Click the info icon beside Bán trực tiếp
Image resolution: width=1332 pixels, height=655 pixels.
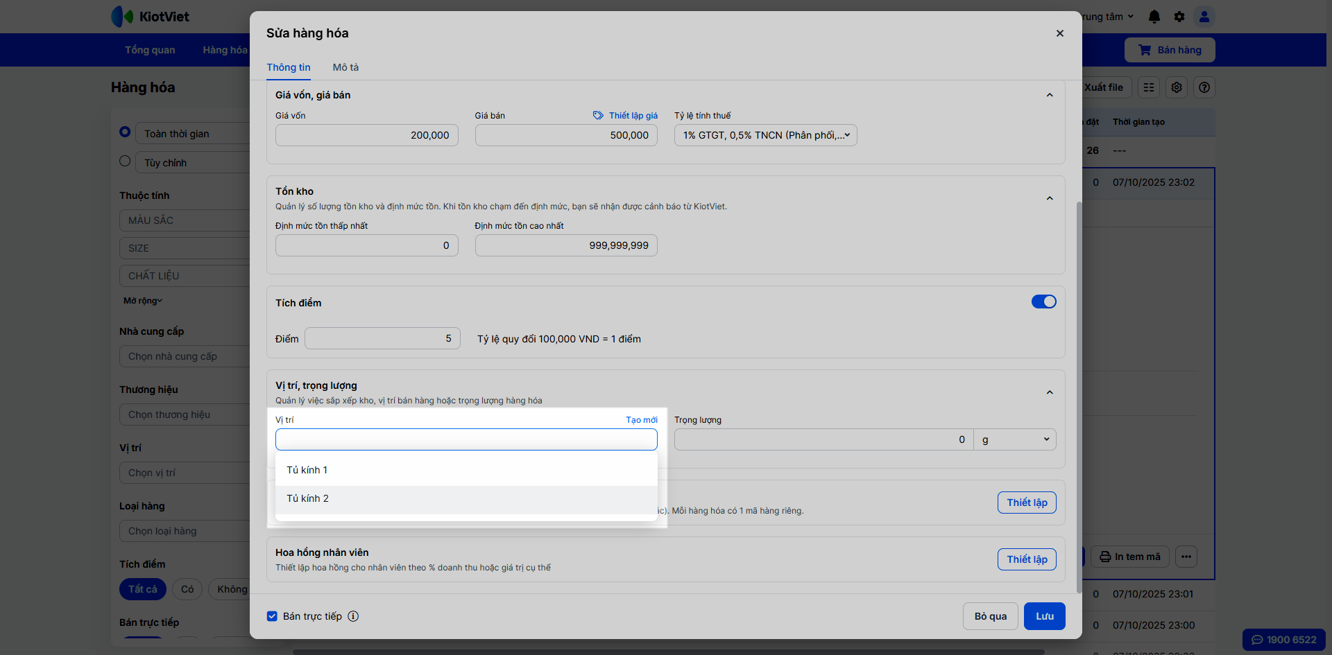coord(353,616)
